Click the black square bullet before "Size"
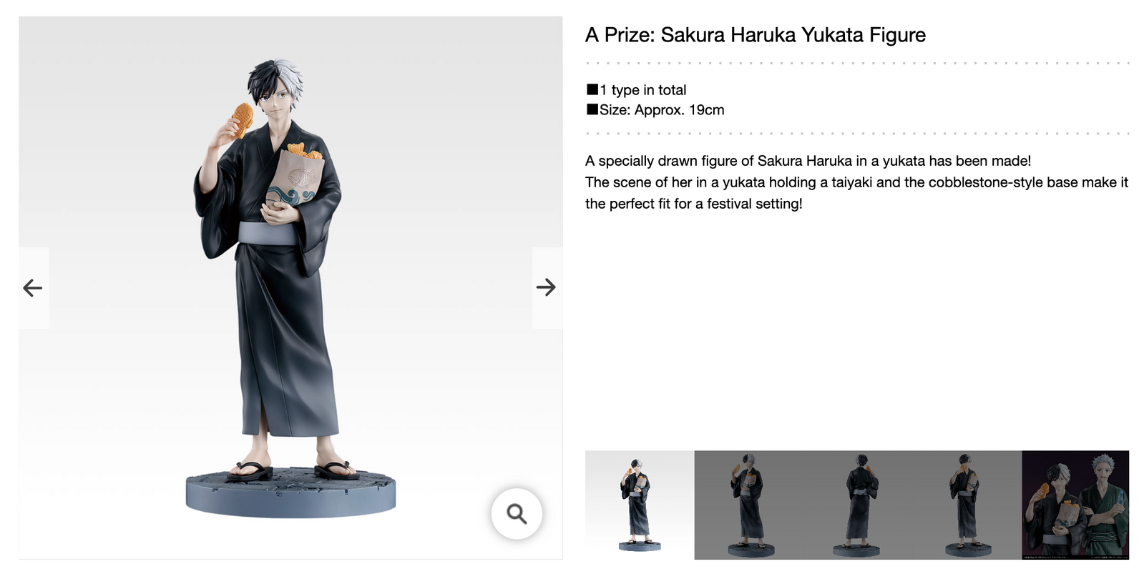Viewport: 1144px width, 574px height. 592,109
